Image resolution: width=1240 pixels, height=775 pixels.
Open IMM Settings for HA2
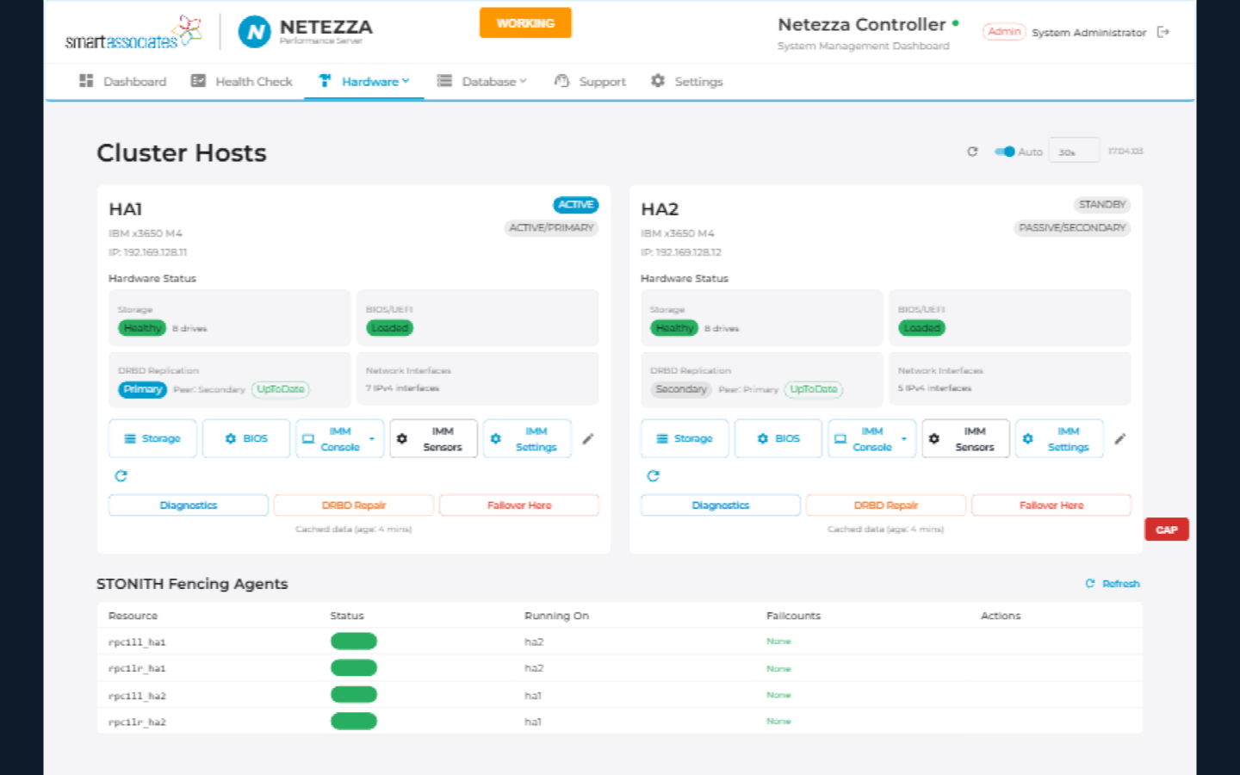click(1059, 438)
